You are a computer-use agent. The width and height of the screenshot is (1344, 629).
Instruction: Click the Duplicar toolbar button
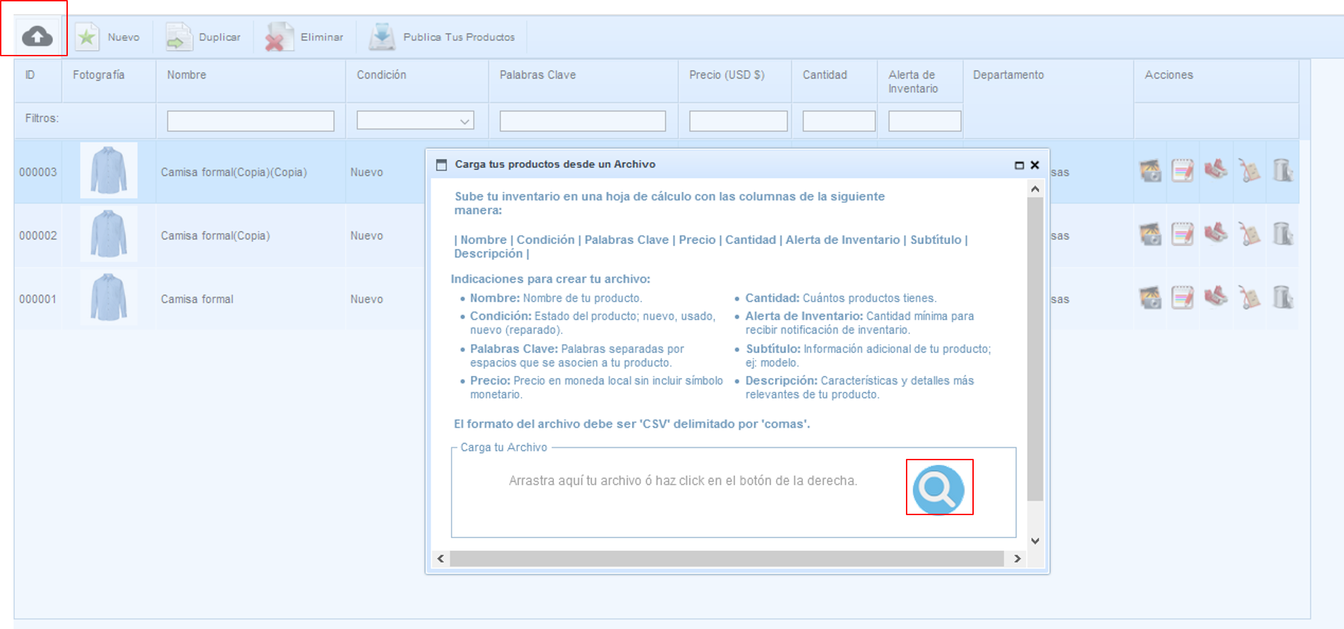pos(205,37)
